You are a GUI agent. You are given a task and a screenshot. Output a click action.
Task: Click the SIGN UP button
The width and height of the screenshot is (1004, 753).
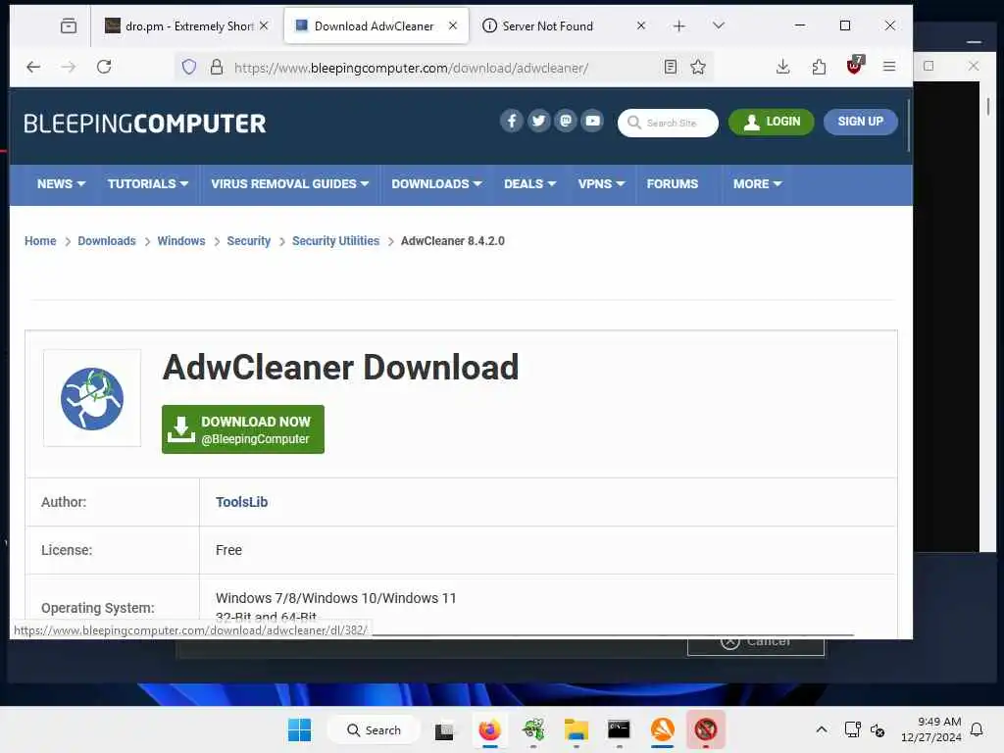860,122
